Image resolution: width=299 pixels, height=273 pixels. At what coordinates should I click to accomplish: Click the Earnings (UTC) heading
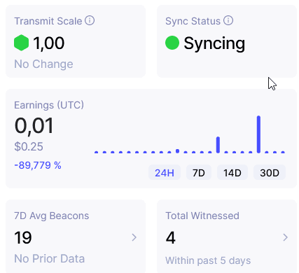49,105
